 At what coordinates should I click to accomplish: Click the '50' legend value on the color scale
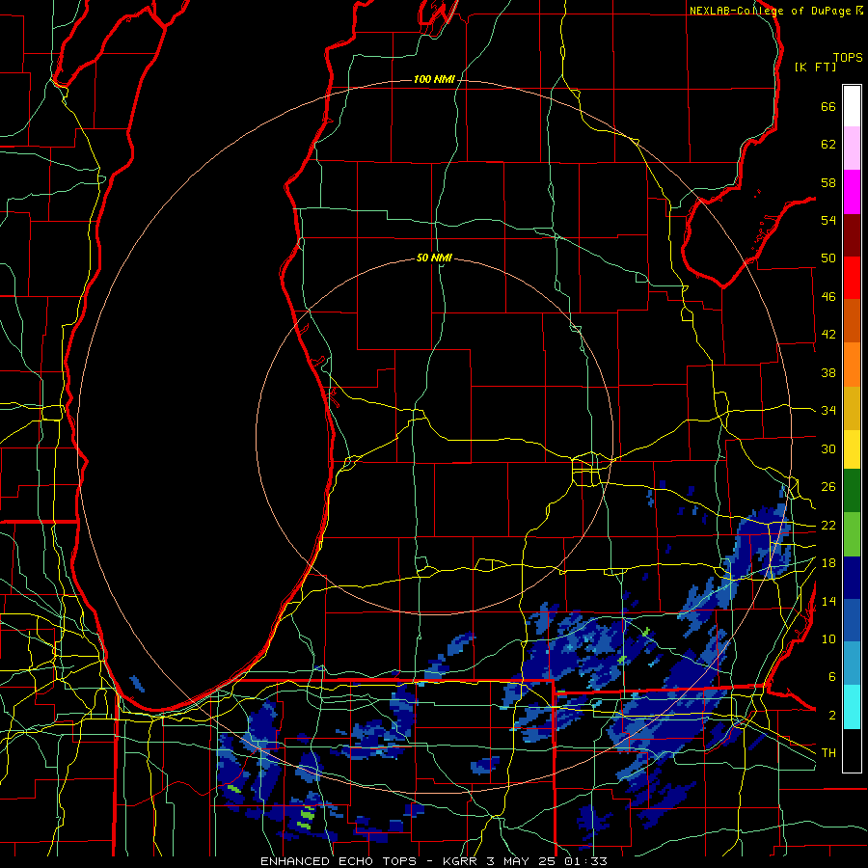(828, 258)
